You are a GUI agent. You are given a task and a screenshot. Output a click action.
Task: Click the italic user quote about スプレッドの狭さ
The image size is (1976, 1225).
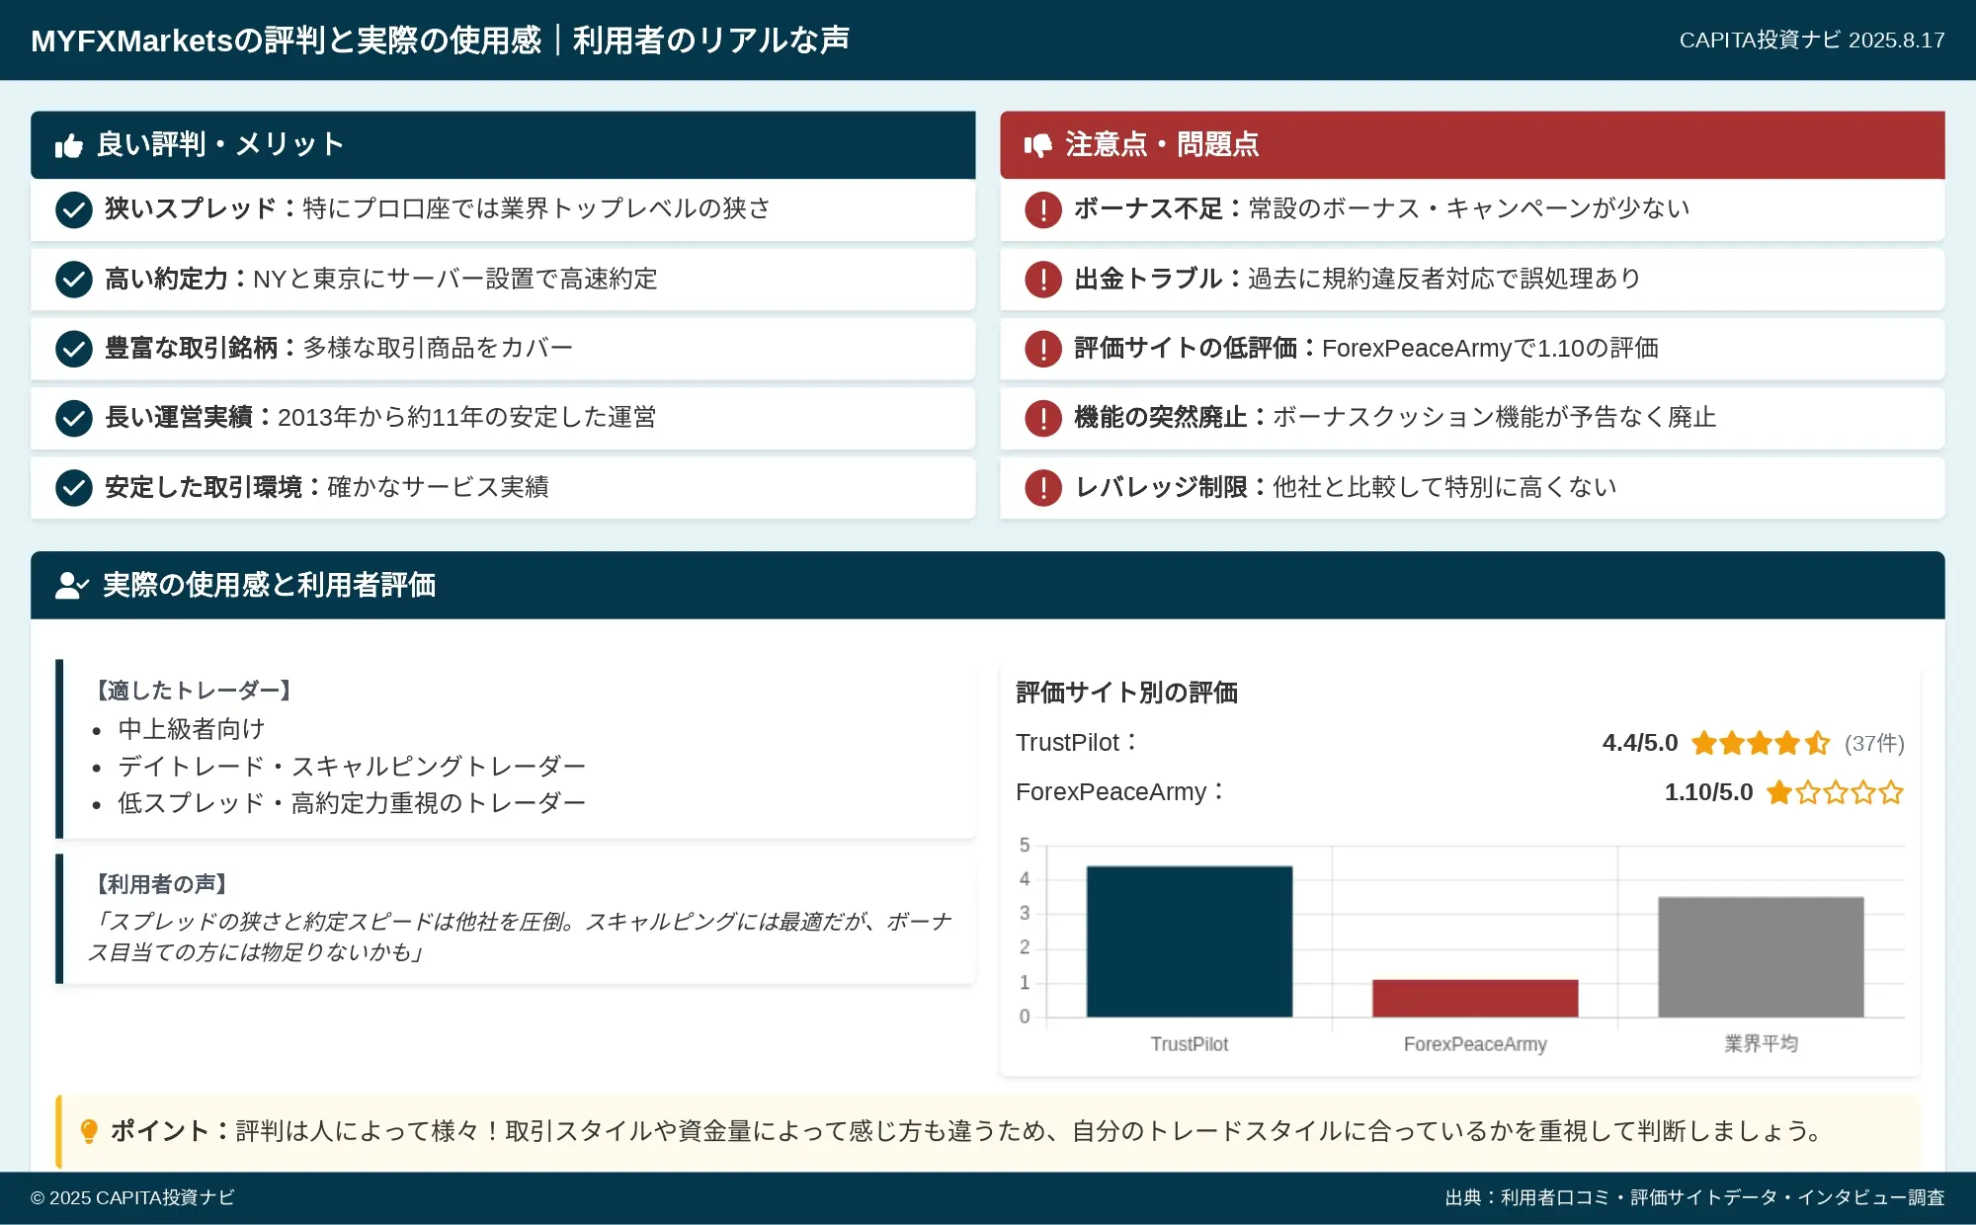tap(520, 937)
